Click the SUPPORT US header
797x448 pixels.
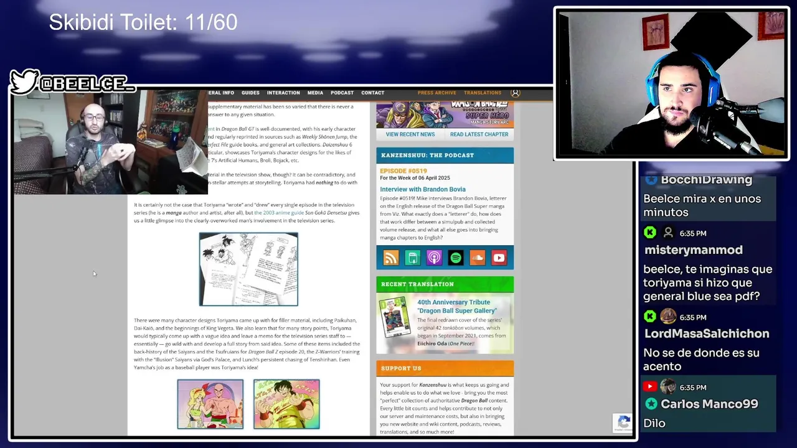[445, 368]
